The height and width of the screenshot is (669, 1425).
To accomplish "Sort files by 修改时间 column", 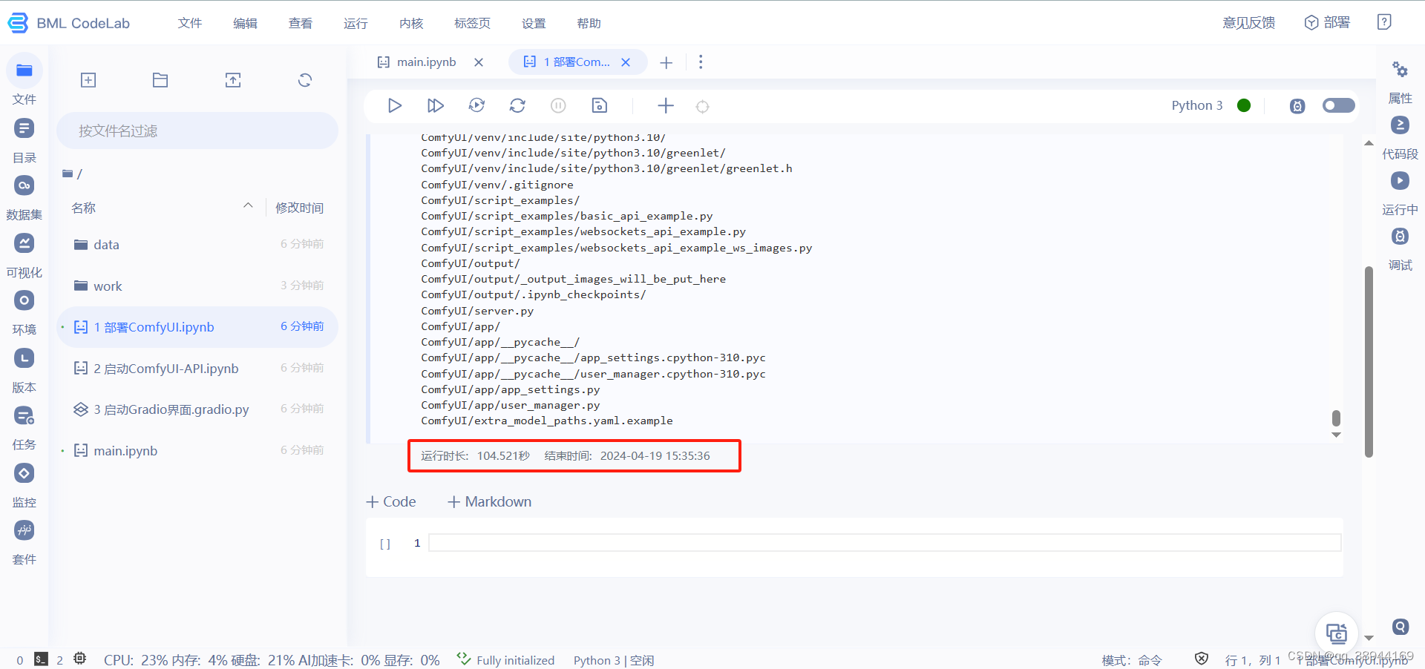I will pos(300,208).
